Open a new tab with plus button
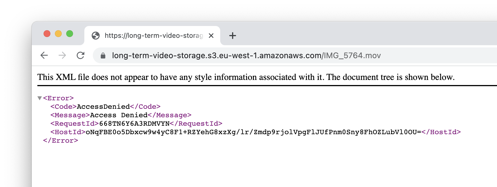497x187 pixels. (x=233, y=36)
